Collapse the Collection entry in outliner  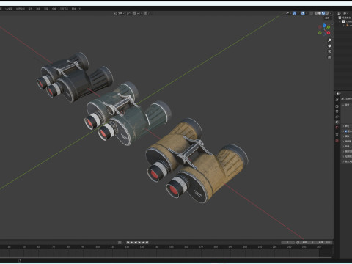point(340,21)
